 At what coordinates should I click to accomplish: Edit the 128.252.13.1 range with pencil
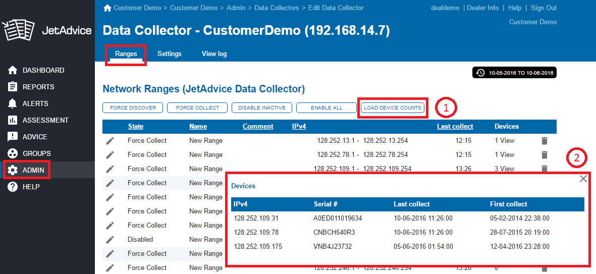pos(110,141)
